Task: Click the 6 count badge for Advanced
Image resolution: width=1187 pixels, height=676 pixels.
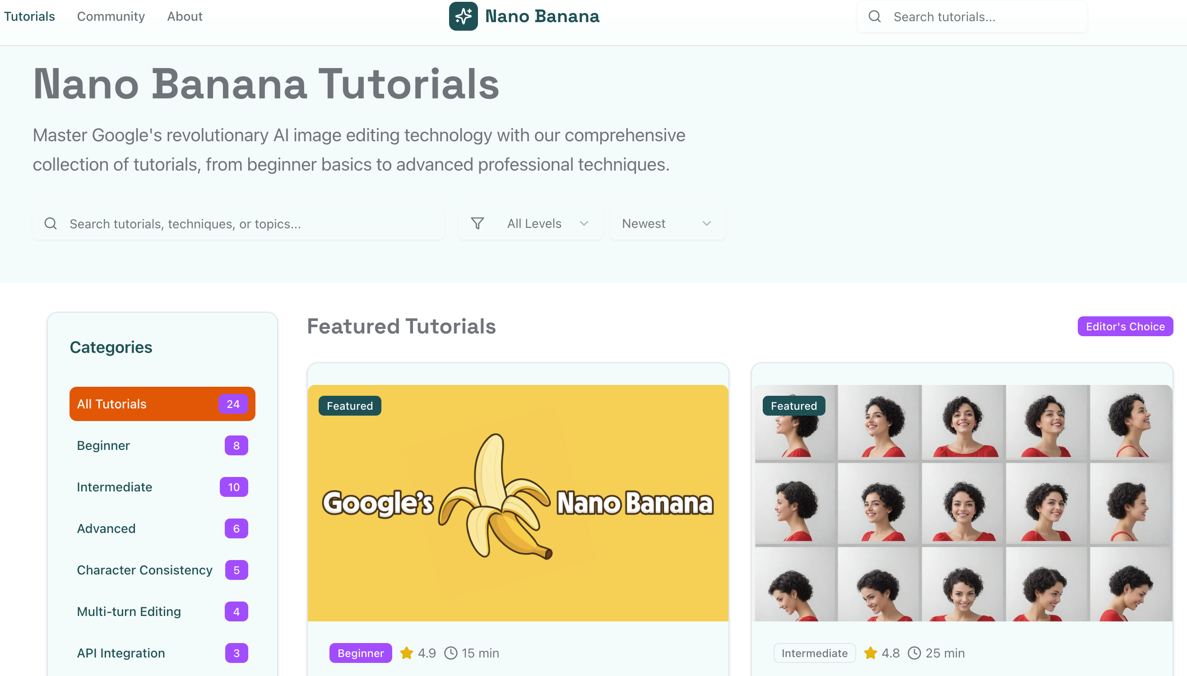Action: (x=236, y=528)
